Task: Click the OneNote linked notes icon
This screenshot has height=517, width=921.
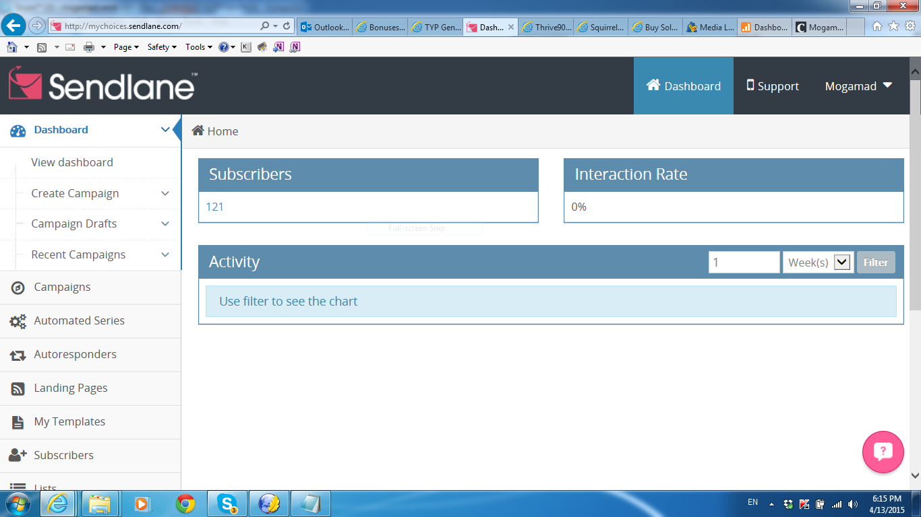Action: [295, 47]
